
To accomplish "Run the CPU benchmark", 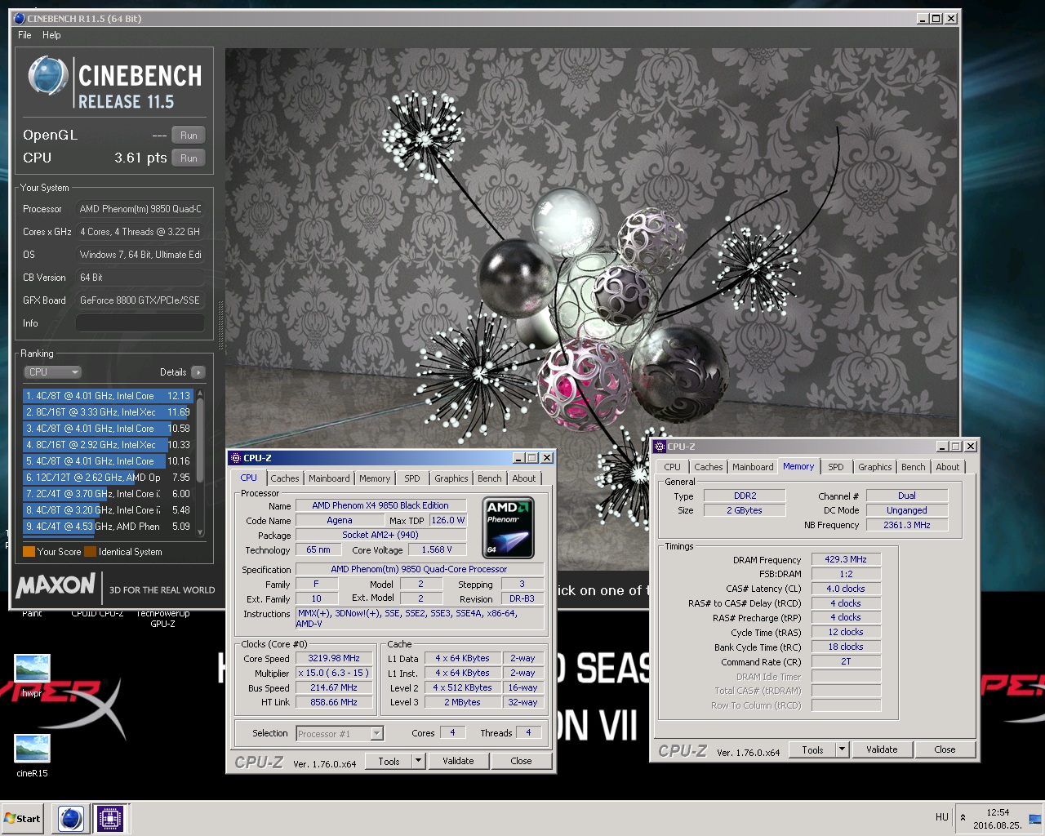I will pos(189,158).
